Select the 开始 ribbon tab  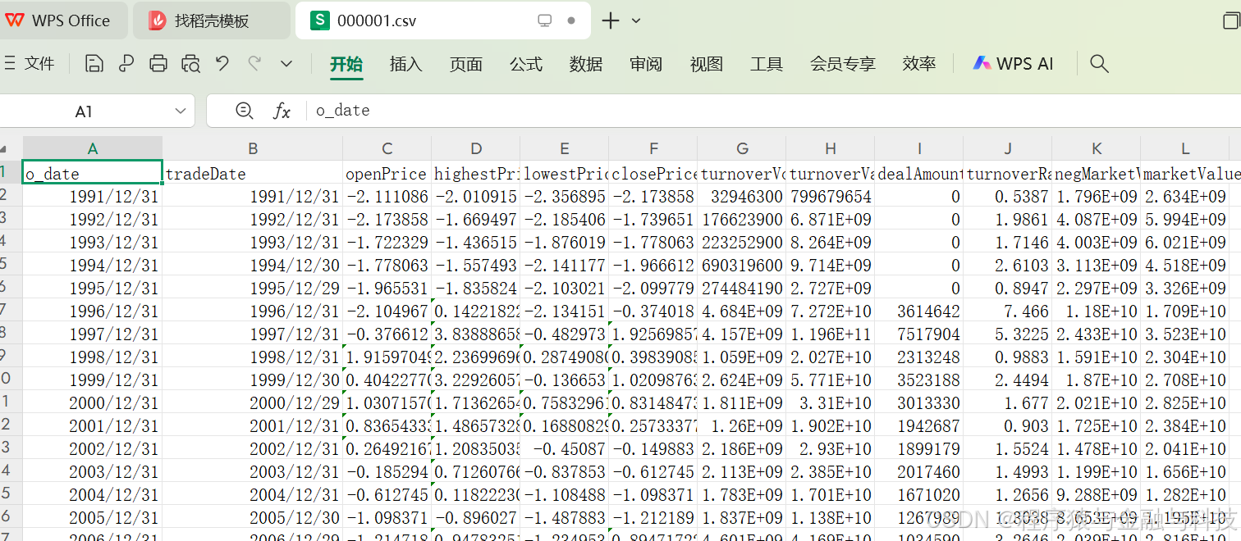click(346, 64)
